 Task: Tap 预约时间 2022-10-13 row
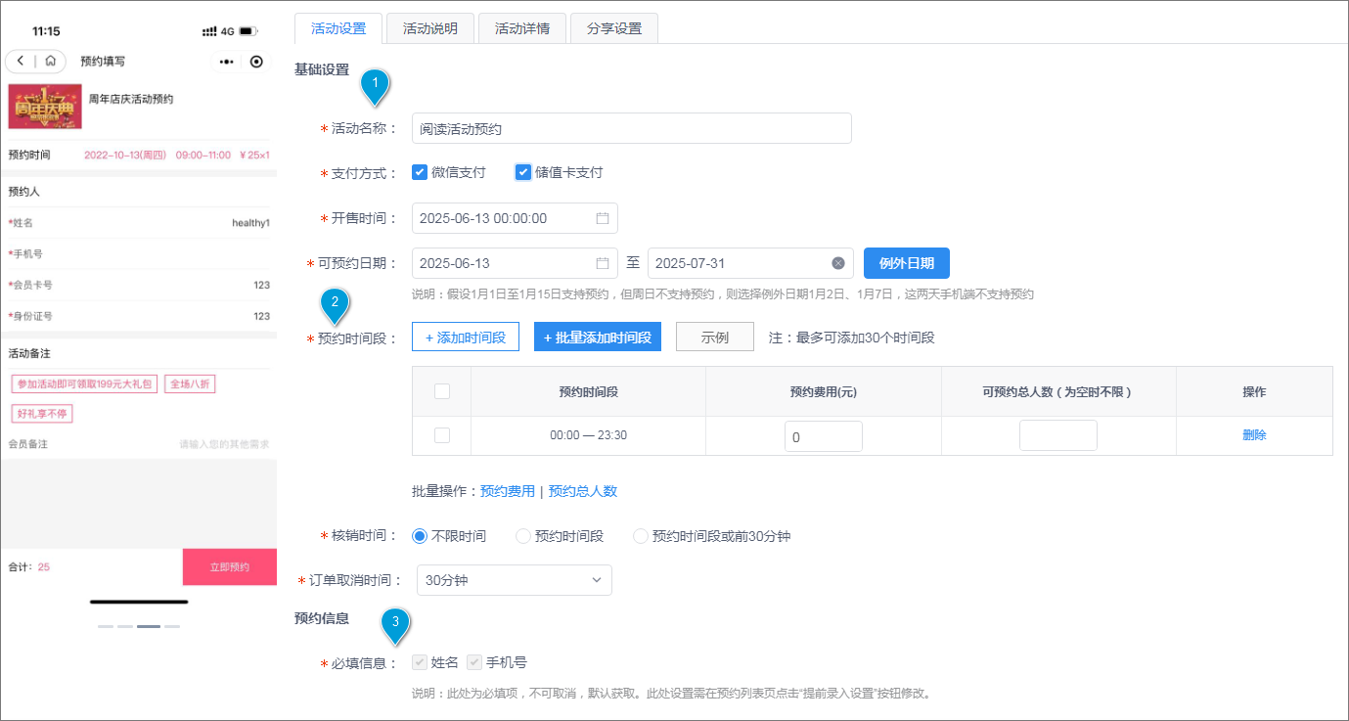(139, 156)
